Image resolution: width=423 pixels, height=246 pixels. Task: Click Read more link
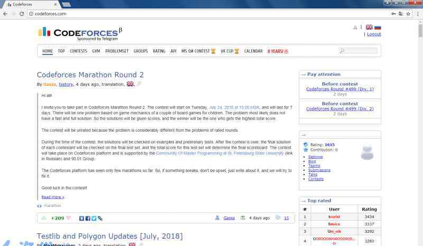pyautogui.click(x=53, y=197)
